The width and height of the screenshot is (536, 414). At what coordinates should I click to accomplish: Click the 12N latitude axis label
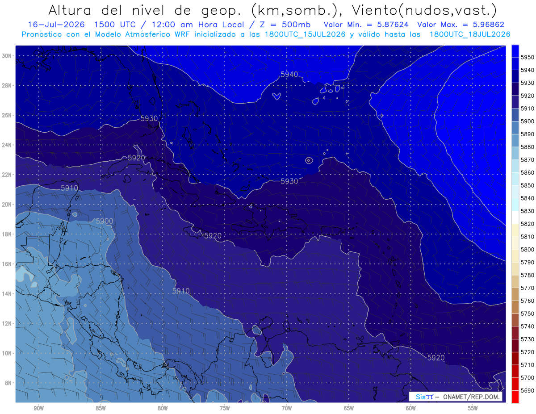[7, 323]
